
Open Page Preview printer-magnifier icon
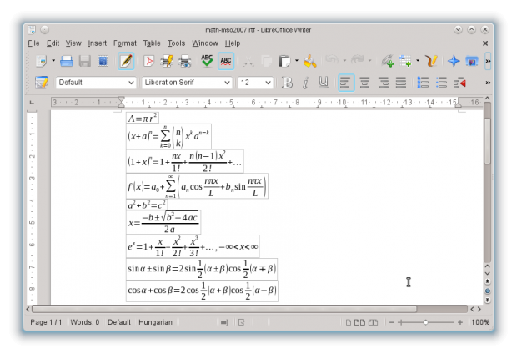tap(185, 61)
